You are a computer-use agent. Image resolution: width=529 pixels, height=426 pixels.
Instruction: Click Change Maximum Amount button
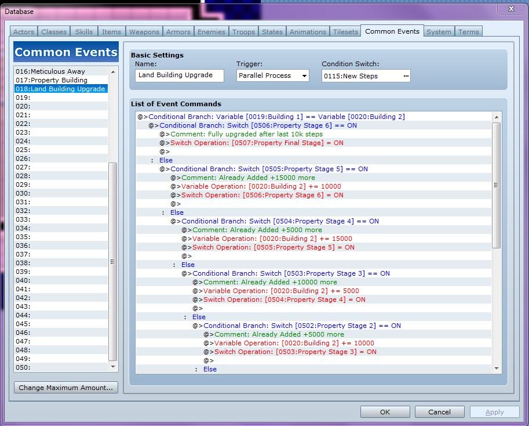(66, 388)
